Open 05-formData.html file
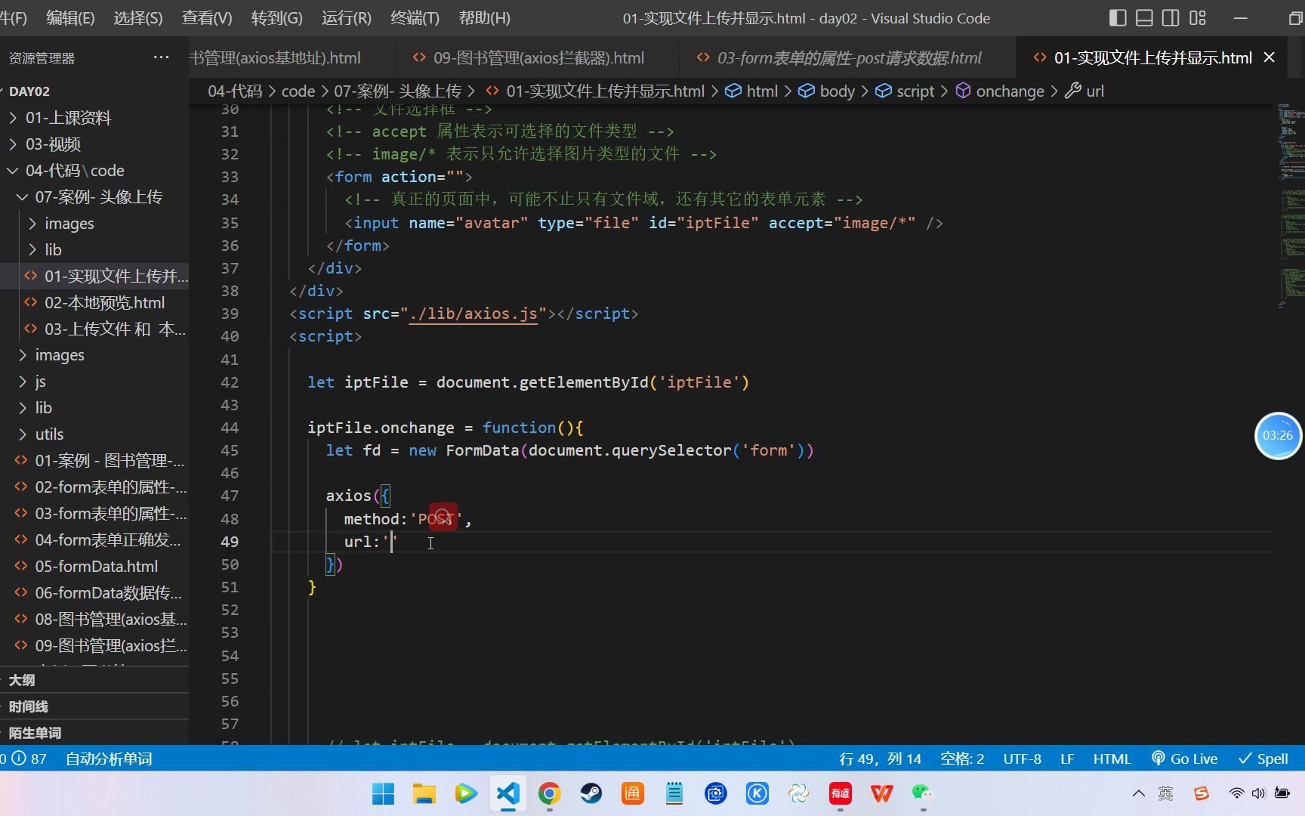The width and height of the screenshot is (1305, 816). pyautogui.click(x=96, y=567)
